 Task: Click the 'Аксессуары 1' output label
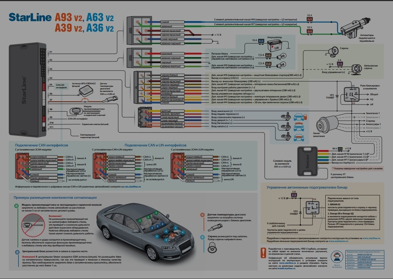click(373, 124)
